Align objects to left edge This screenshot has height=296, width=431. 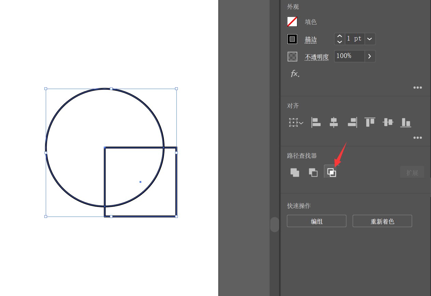tap(316, 122)
